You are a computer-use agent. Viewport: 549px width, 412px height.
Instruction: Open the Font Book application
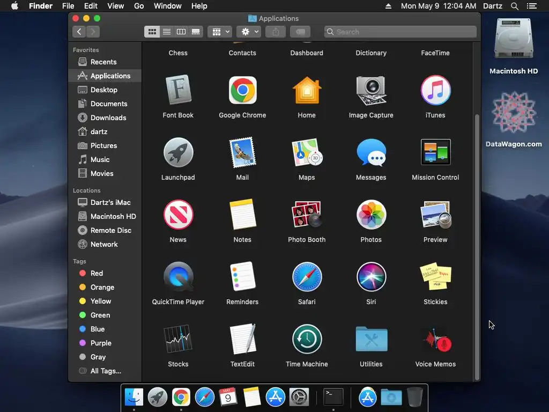(178, 90)
